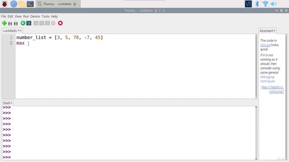Open the debugging techniques link

[268, 79]
